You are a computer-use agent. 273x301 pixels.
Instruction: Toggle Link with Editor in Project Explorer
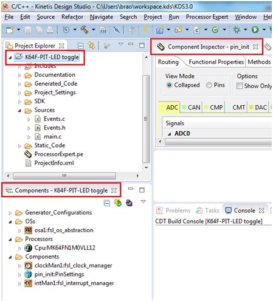tap(91, 46)
